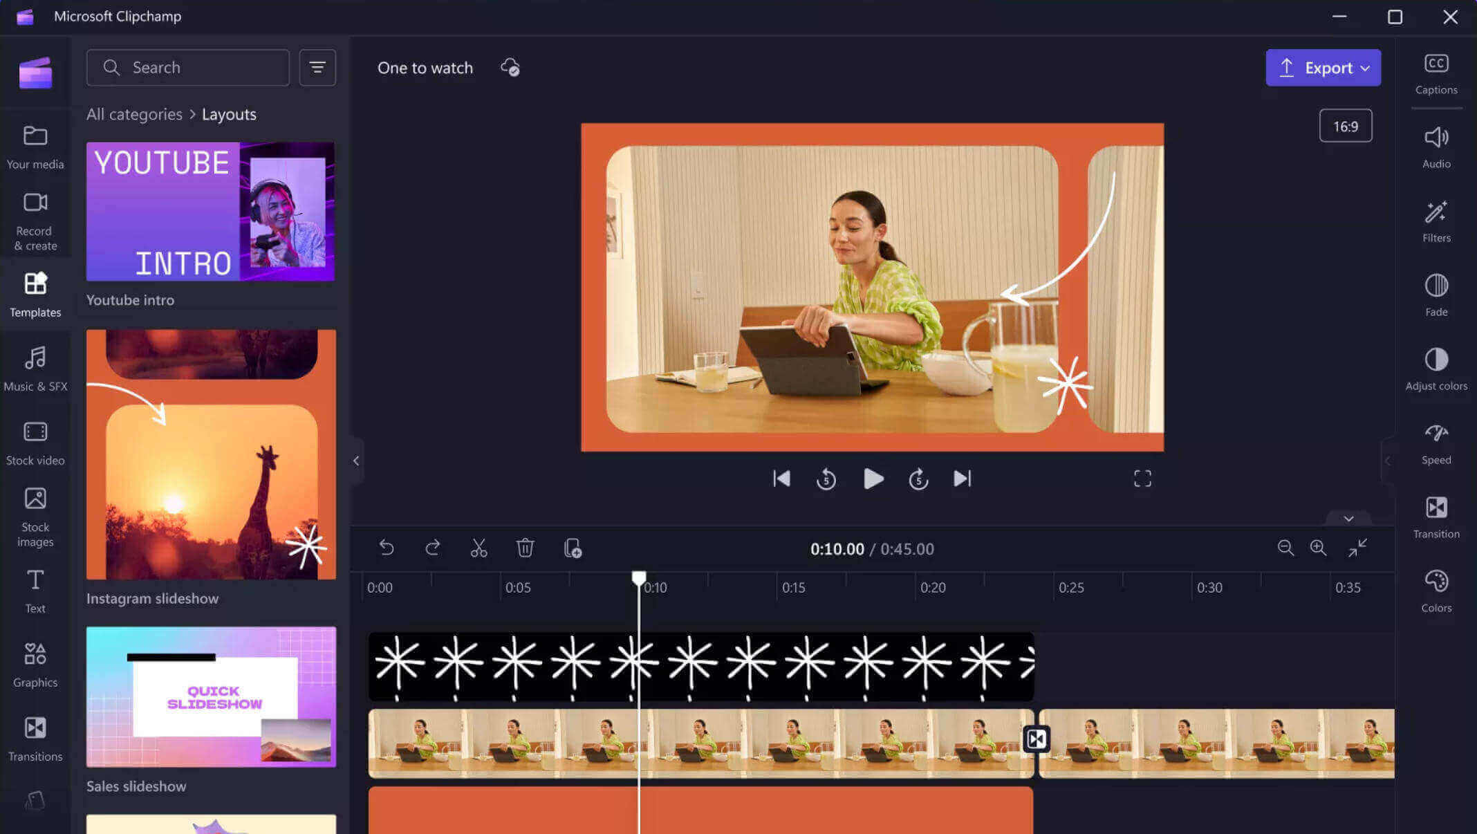This screenshot has width=1477, height=834.
Task: Open the Captions panel
Action: [x=1436, y=73]
